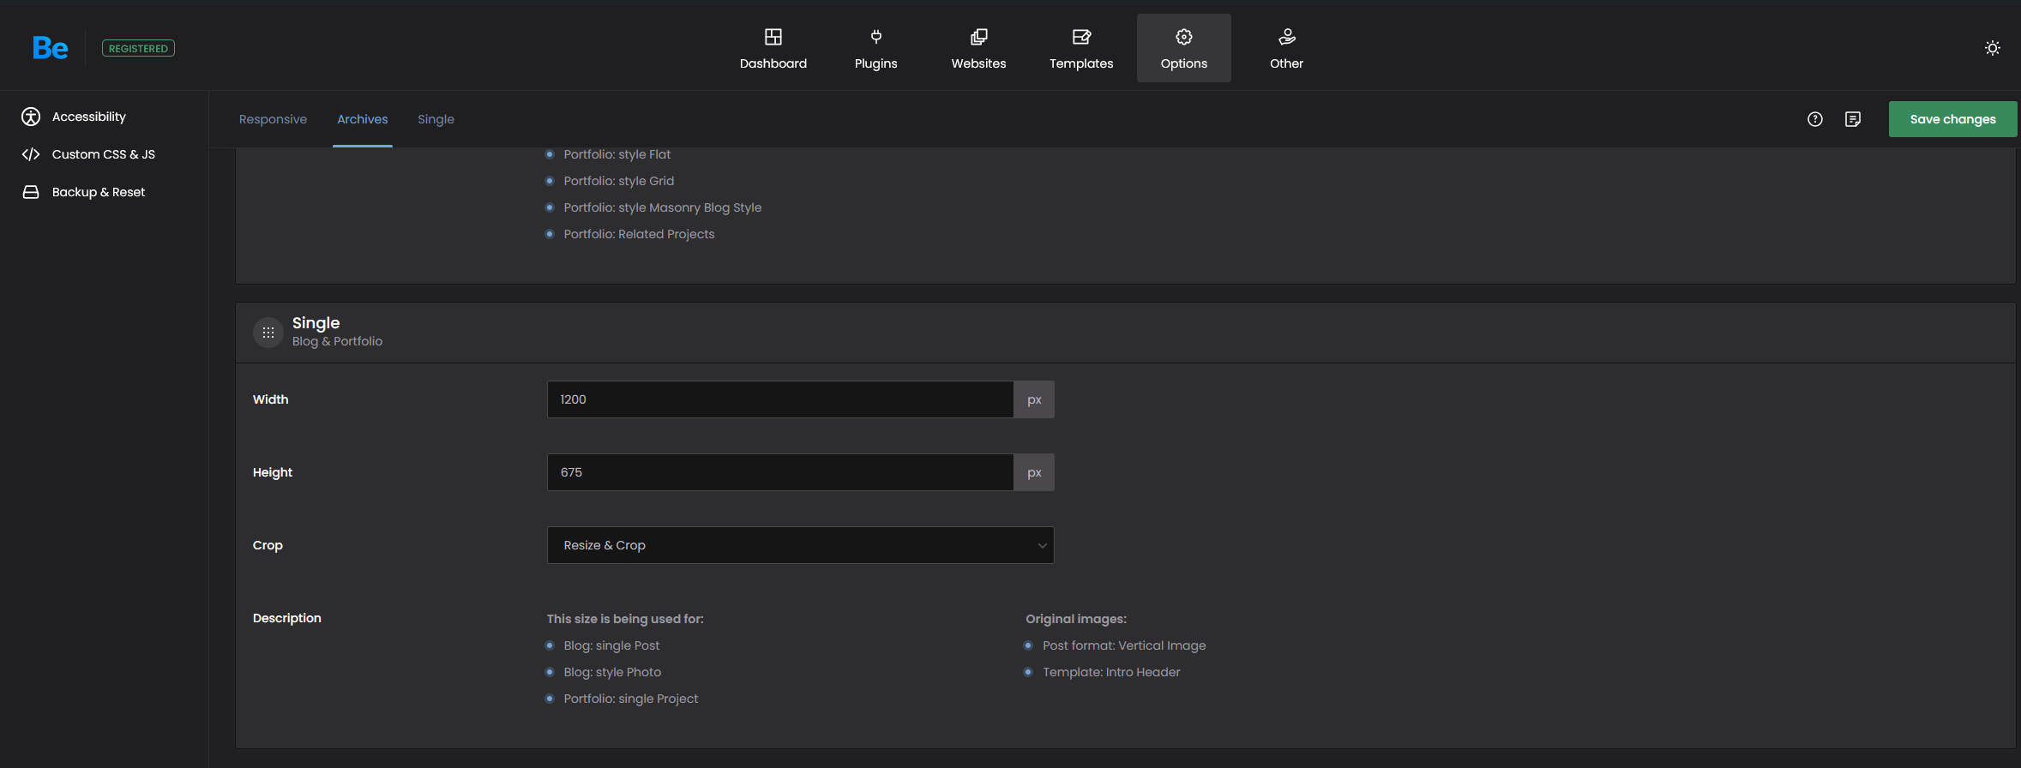Open the Other section
2021x768 pixels.
tap(1286, 48)
